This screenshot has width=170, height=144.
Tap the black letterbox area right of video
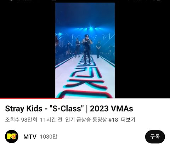[142, 50]
